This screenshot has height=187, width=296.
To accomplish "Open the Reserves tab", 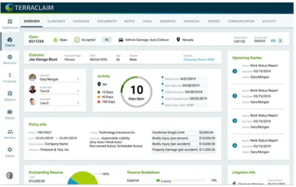I will [x=168, y=21].
